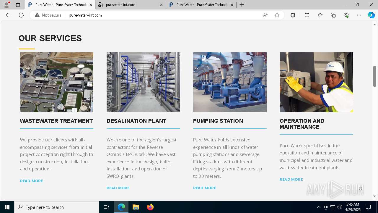
Task: Switch to the first Pure Water tab
Action: 60,5
